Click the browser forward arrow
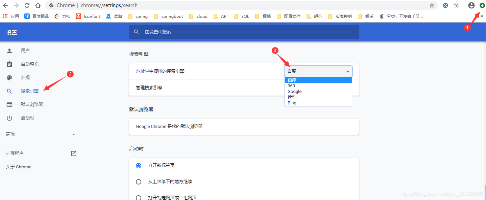Image resolution: width=486 pixels, height=200 pixels. tap(16, 5)
